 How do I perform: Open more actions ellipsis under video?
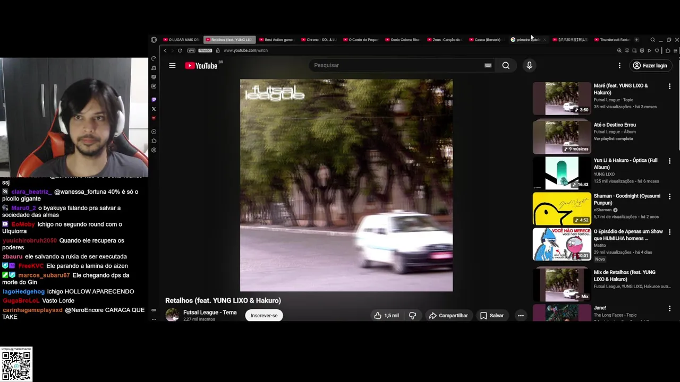[x=521, y=316]
